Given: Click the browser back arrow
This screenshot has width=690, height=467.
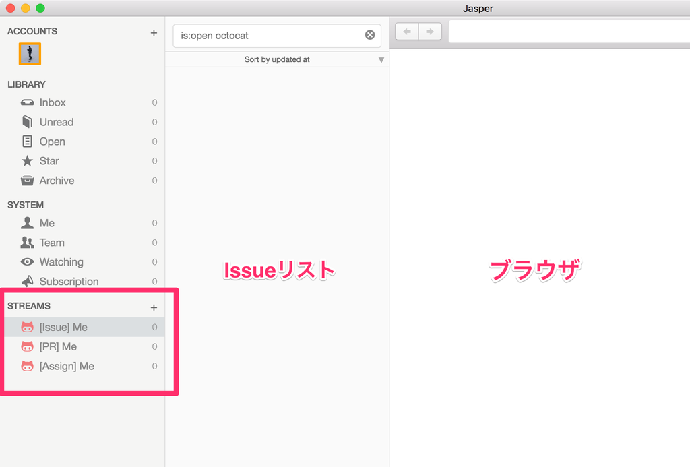Looking at the screenshot, I should [406, 31].
